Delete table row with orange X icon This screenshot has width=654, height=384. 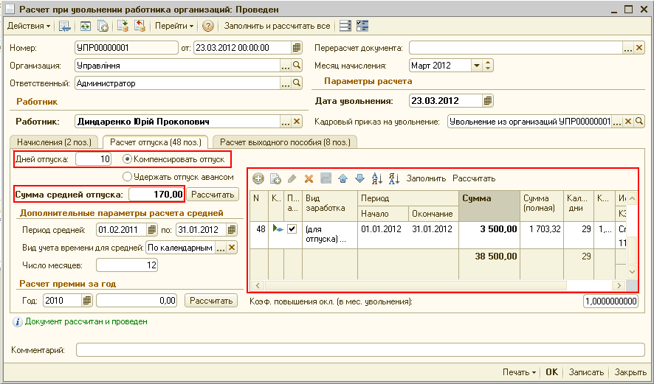309,178
